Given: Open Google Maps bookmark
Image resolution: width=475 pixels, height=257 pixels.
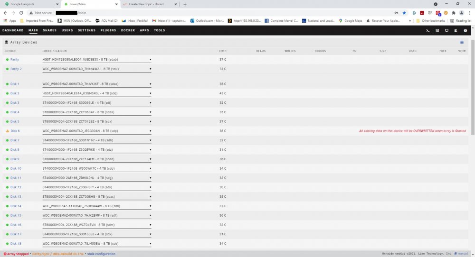Looking at the screenshot, I should coord(351,21).
